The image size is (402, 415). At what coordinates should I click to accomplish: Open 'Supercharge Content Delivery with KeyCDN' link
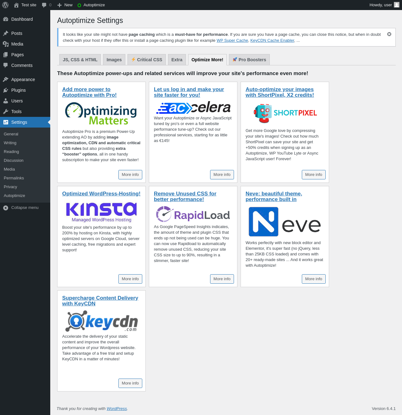100,301
